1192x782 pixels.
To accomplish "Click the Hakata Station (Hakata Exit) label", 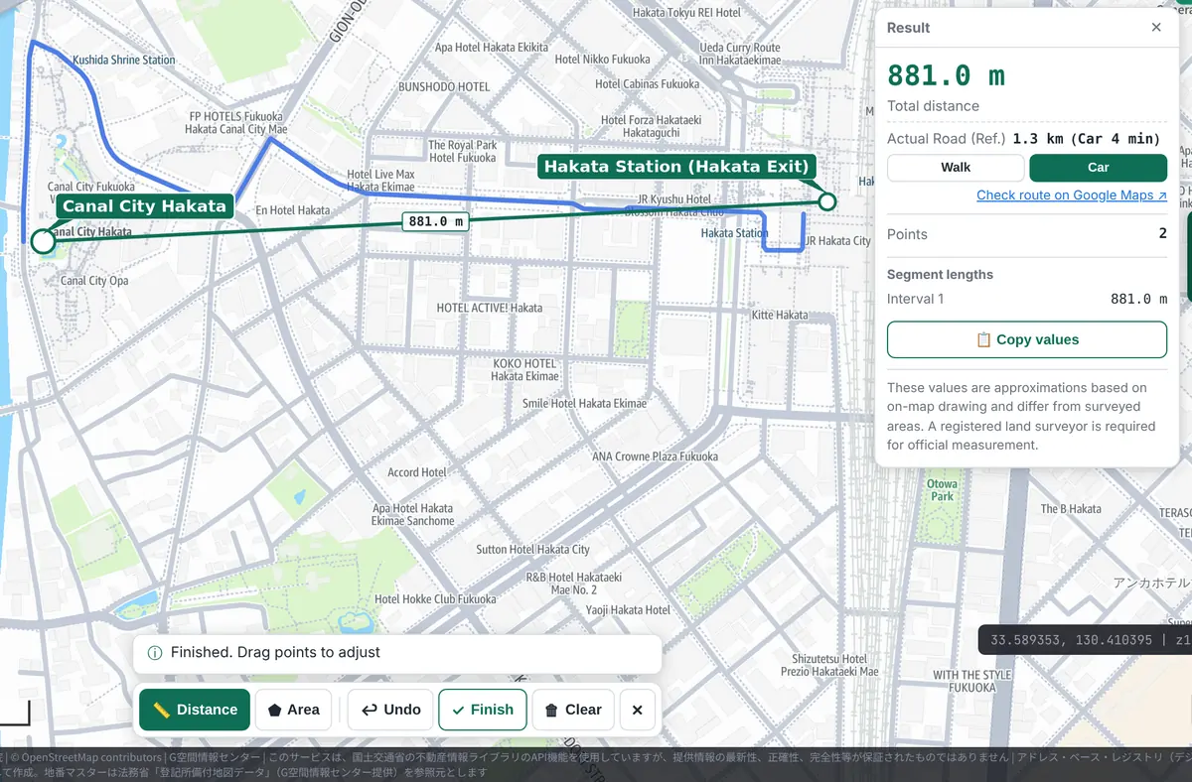I will (x=676, y=166).
